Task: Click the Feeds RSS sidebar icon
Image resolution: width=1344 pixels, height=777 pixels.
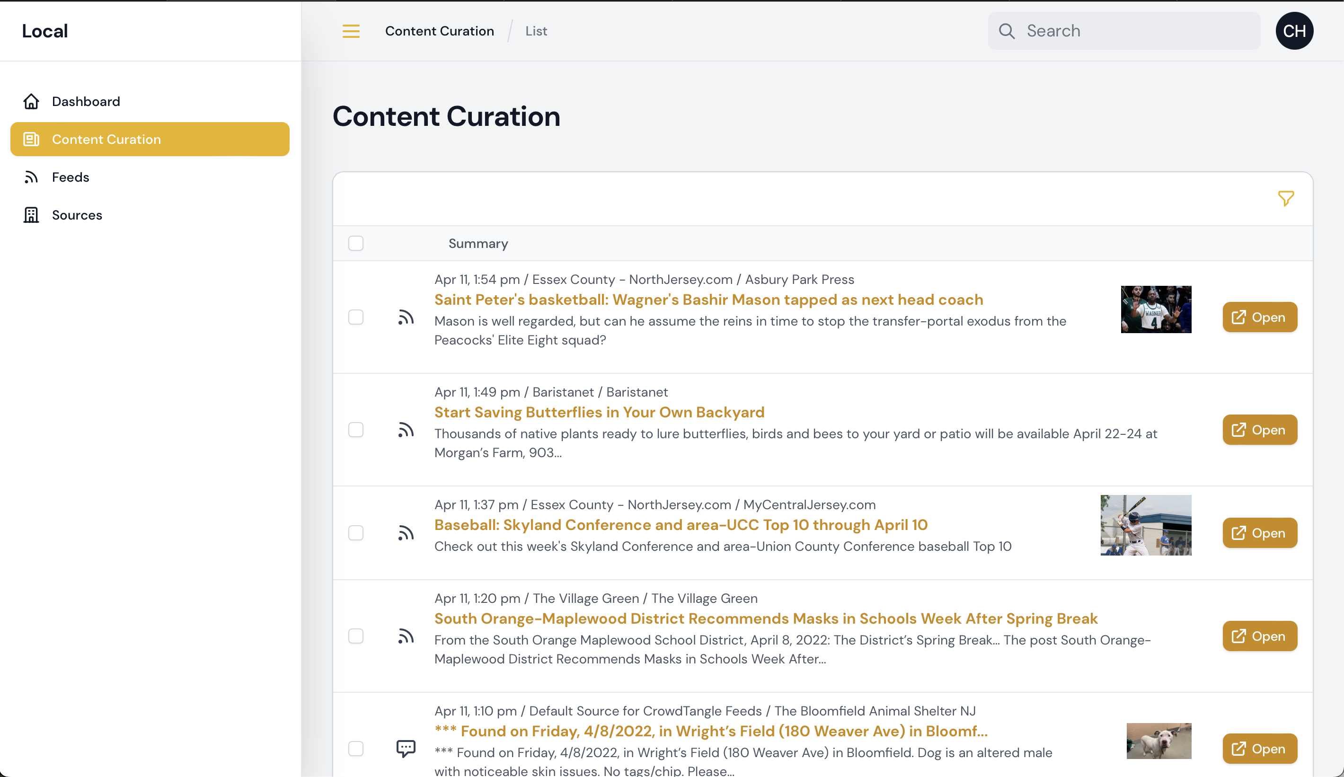Action: click(x=31, y=177)
